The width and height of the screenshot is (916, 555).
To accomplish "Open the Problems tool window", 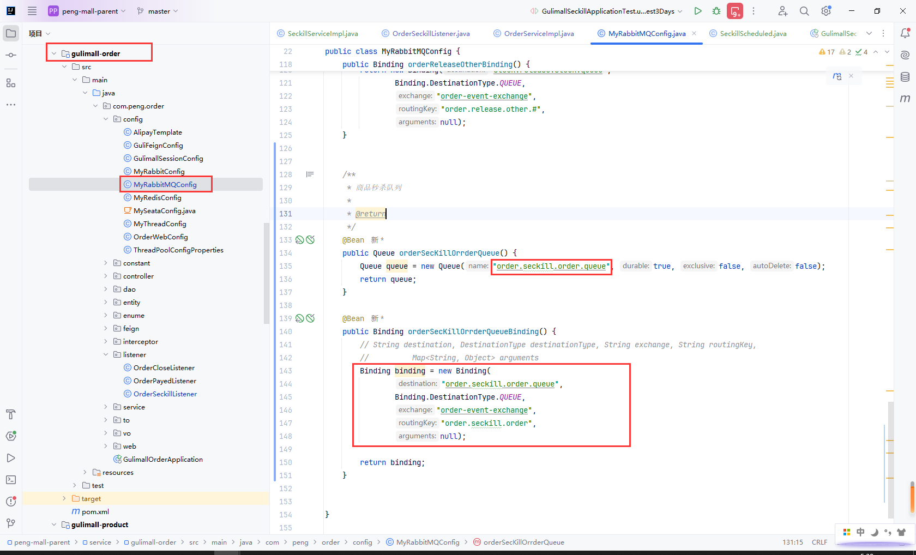I will coord(11,502).
